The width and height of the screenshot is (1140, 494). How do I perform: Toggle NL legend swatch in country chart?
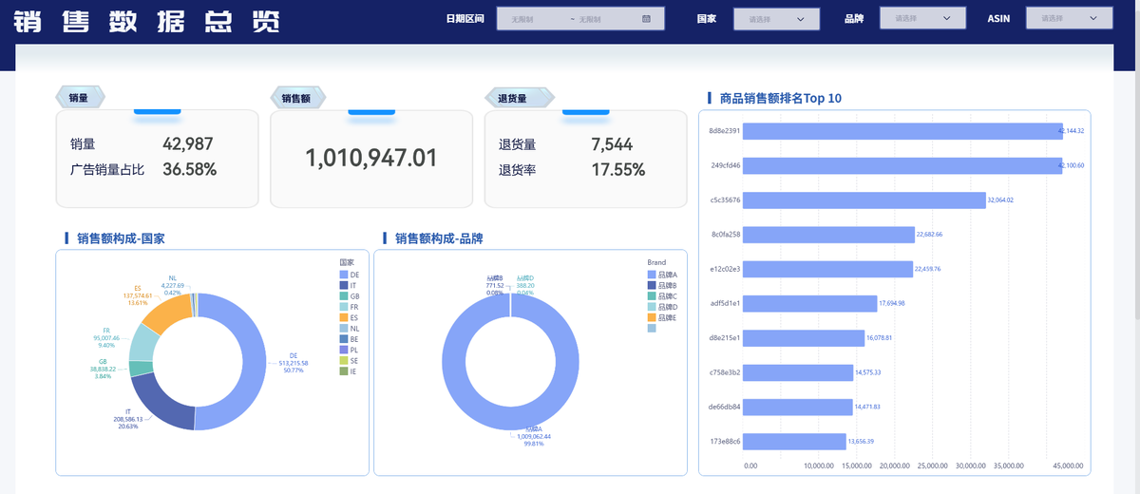pyautogui.click(x=344, y=329)
